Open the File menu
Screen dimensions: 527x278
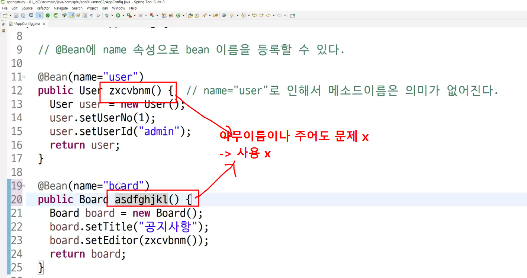click(5, 8)
